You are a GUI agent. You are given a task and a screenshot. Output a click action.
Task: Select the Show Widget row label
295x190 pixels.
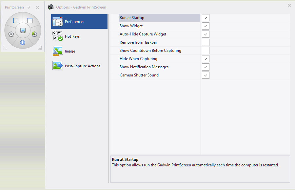(131, 26)
